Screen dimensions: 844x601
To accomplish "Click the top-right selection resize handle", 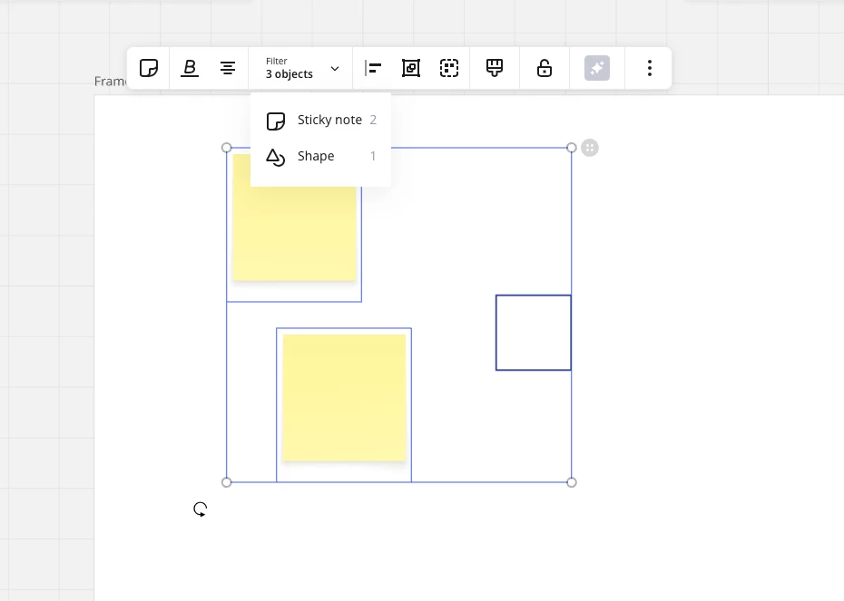I will point(572,148).
